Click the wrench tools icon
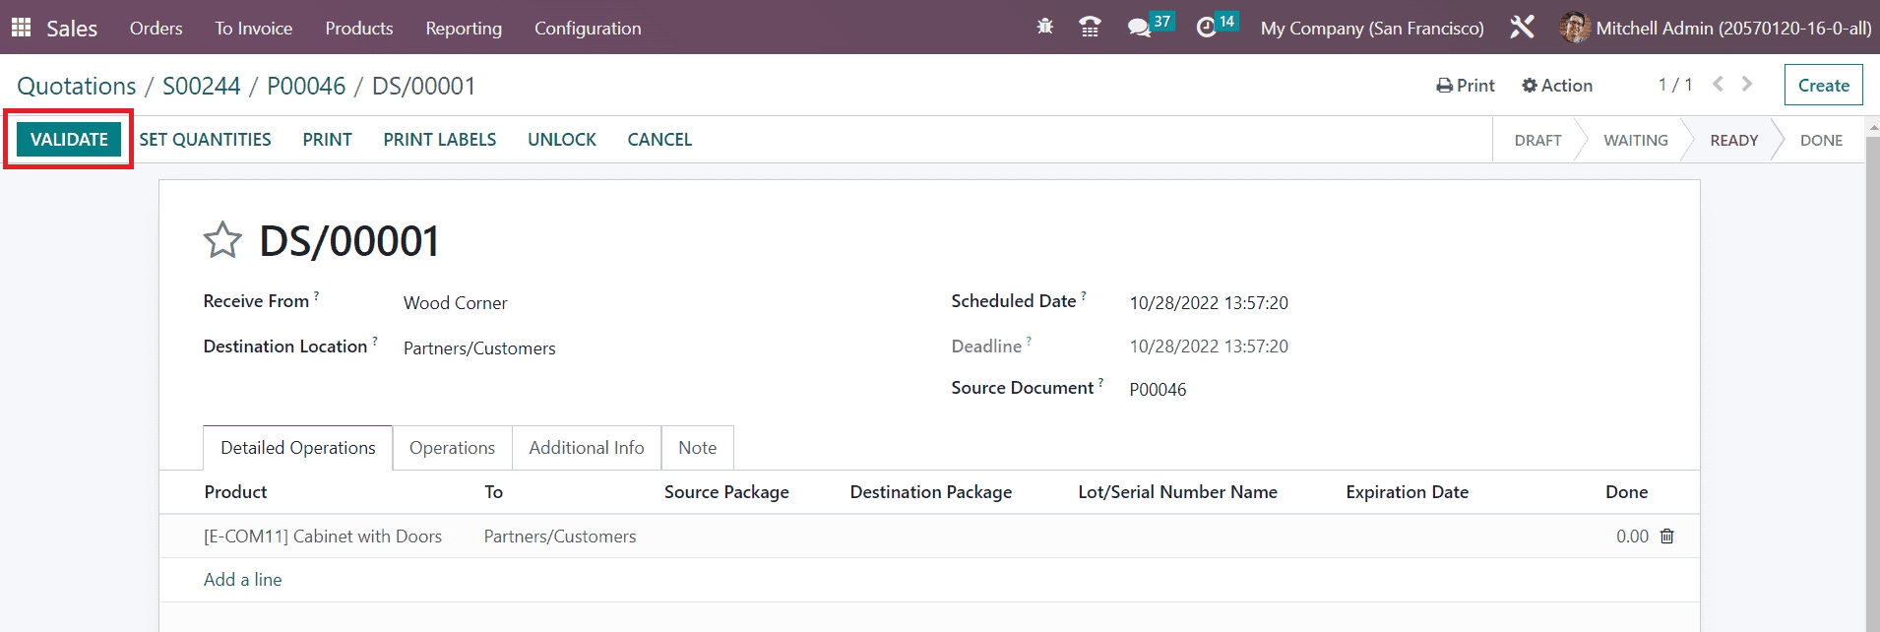Image resolution: width=1880 pixels, height=632 pixels. (1522, 28)
